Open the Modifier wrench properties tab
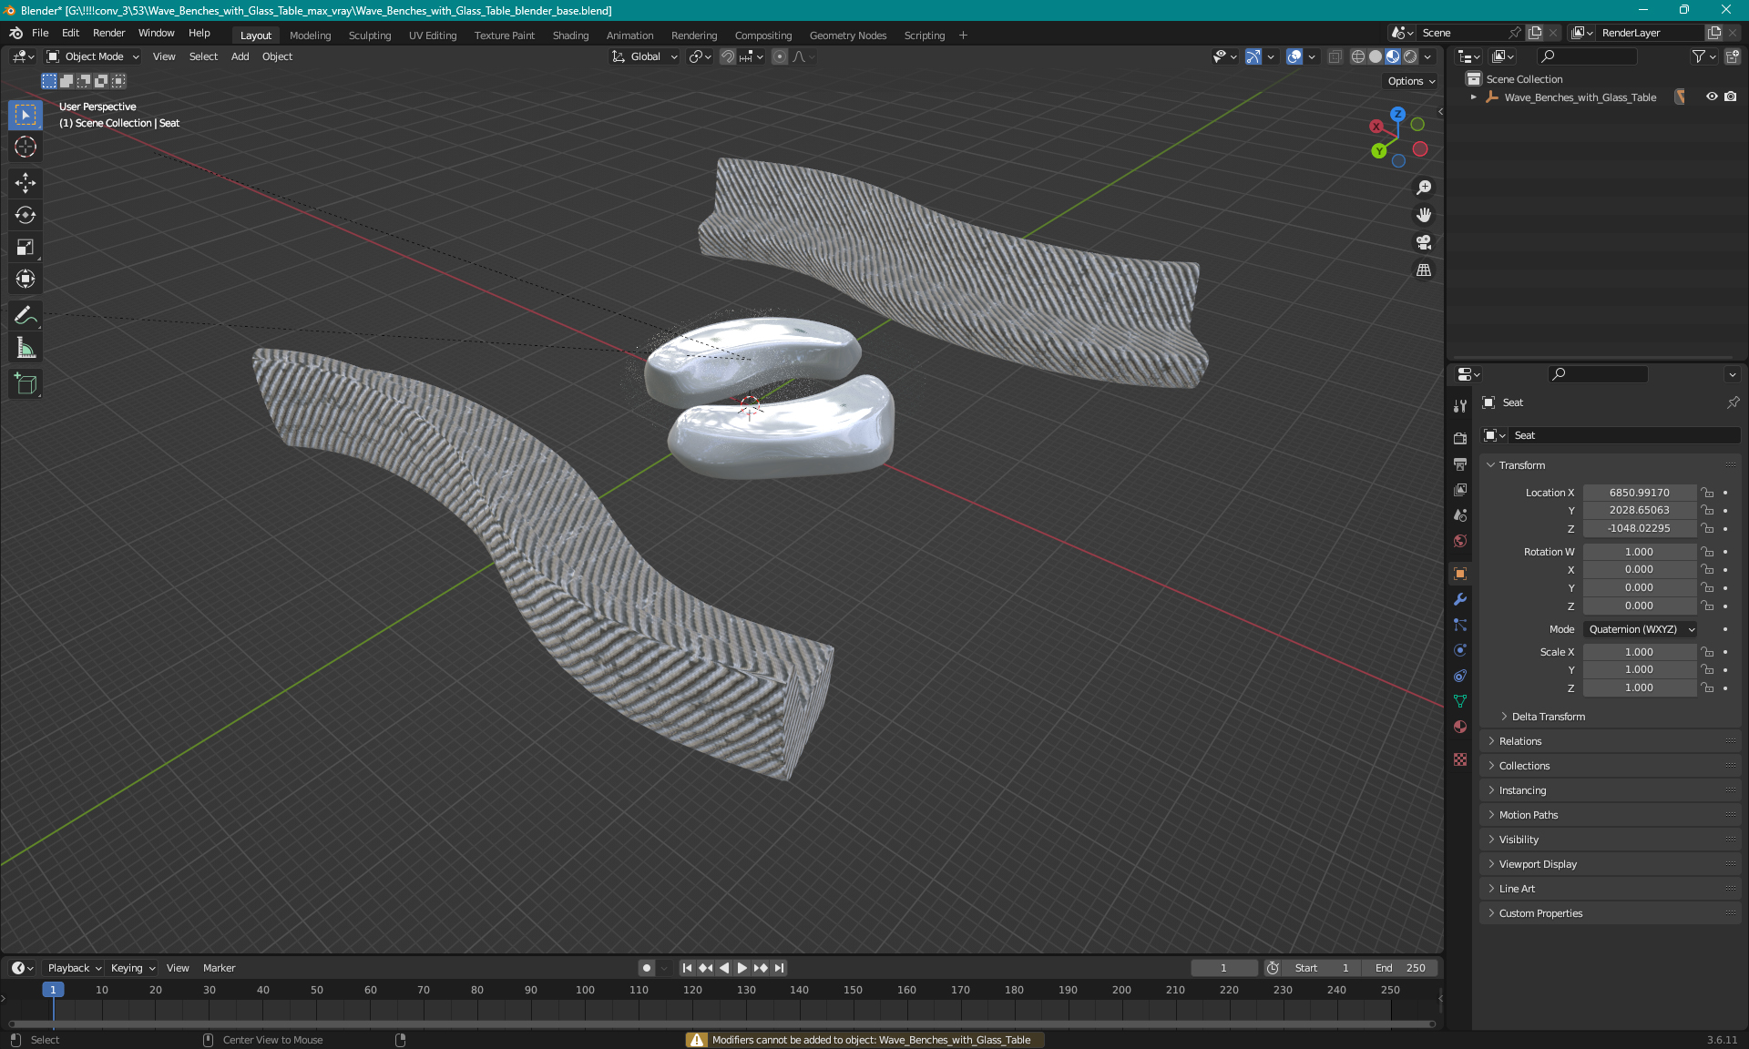This screenshot has width=1749, height=1049. (1460, 599)
